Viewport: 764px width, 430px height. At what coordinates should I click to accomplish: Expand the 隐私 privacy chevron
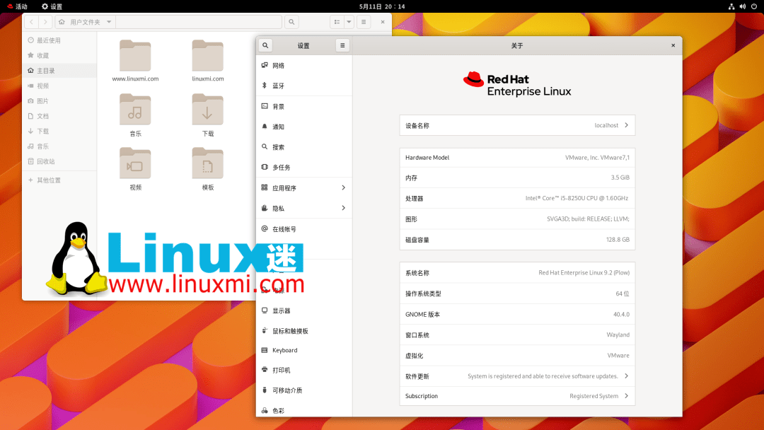pyautogui.click(x=344, y=208)
